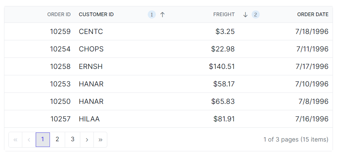Sort by Order Date column header

pyautogui.click(x=312, y=14)
